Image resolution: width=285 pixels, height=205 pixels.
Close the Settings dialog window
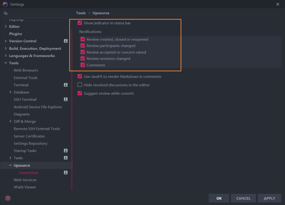(x=278, y=4)
